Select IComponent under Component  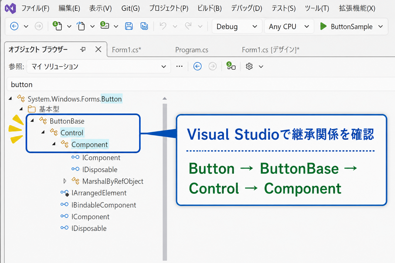click(x=101, y=158)
